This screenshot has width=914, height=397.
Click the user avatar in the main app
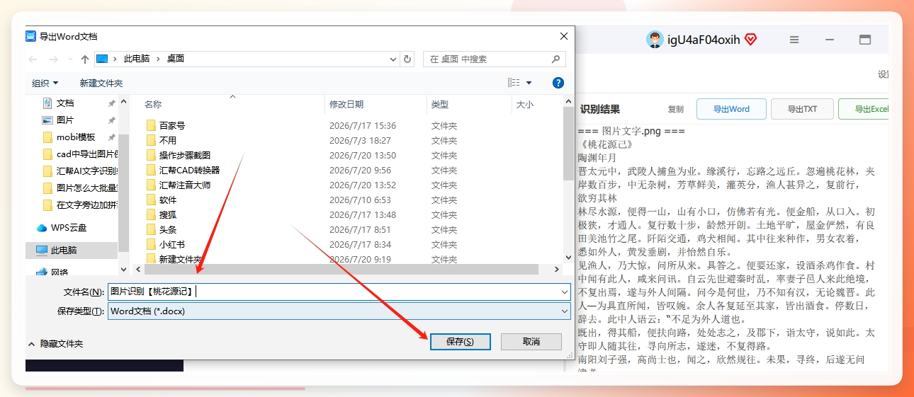(655, 40)
